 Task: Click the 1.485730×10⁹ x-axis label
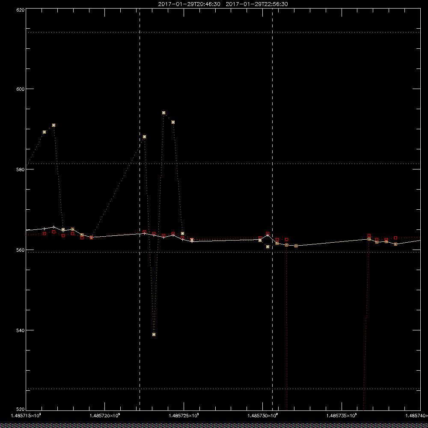[263, 416]
